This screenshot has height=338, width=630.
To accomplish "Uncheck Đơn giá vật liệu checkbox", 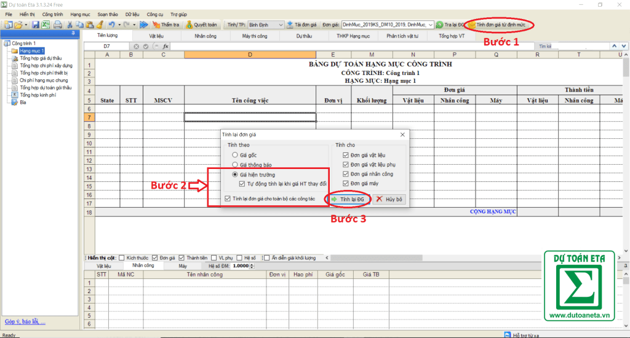I will (346, 155).
